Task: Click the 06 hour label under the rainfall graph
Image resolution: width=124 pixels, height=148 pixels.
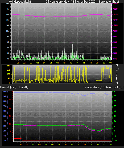Action: [x=52, y=145]
